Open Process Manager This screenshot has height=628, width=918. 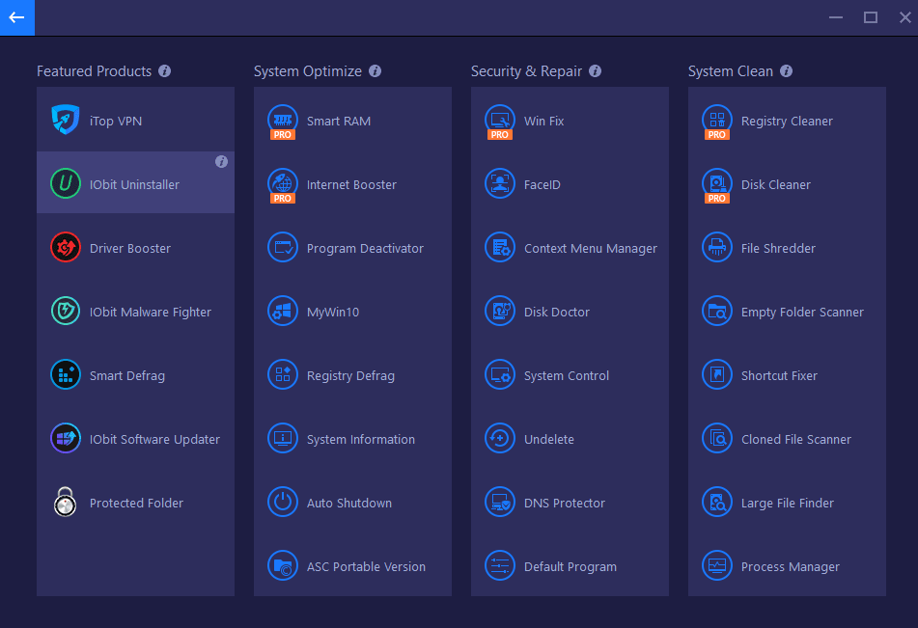tap(788, 566)
